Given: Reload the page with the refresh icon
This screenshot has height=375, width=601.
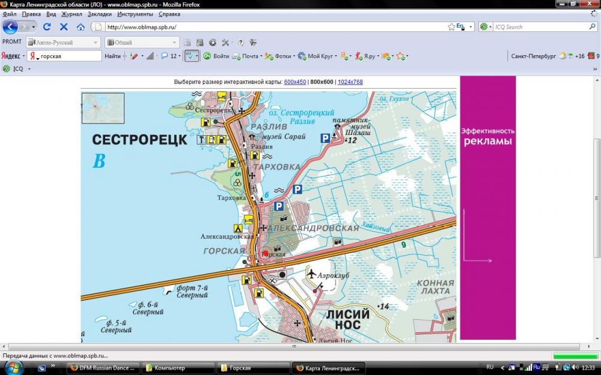Looking at the screenshot, I should pos(47,27).
